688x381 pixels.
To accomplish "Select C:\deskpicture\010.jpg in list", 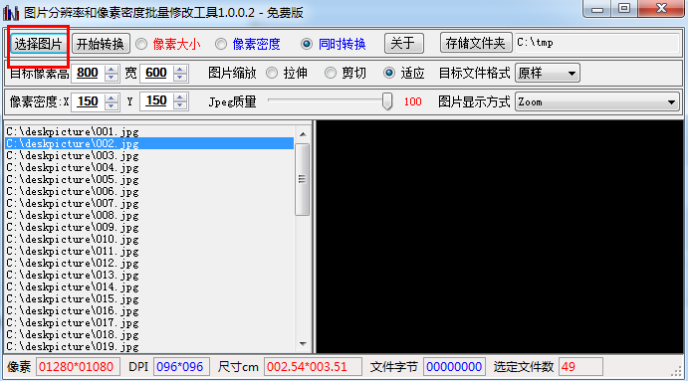I will [149, 239].
